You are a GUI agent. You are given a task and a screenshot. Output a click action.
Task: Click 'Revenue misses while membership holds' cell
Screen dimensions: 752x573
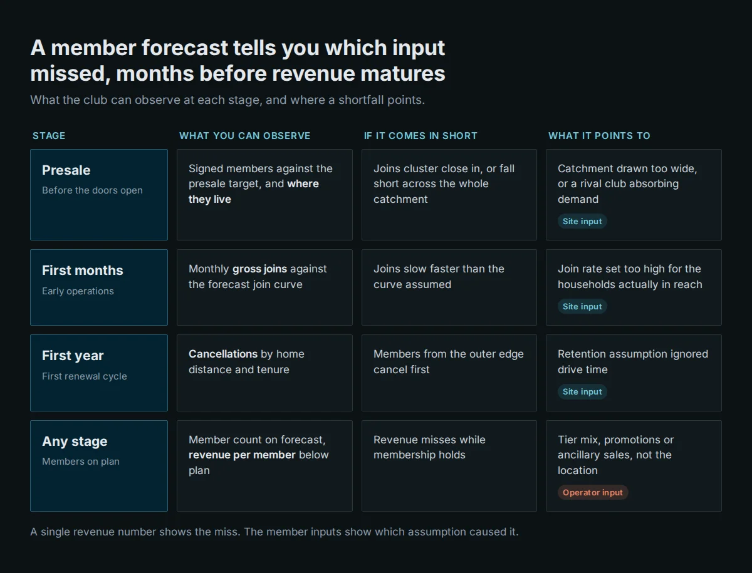(x=449, y=466)
